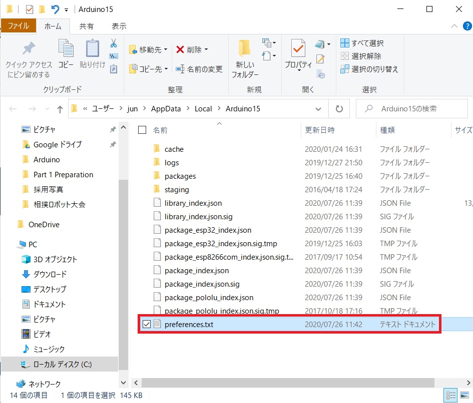Uncheck the preferences.txt checkbox
This screenshot has width=473, height=403.
click(147, 324)
